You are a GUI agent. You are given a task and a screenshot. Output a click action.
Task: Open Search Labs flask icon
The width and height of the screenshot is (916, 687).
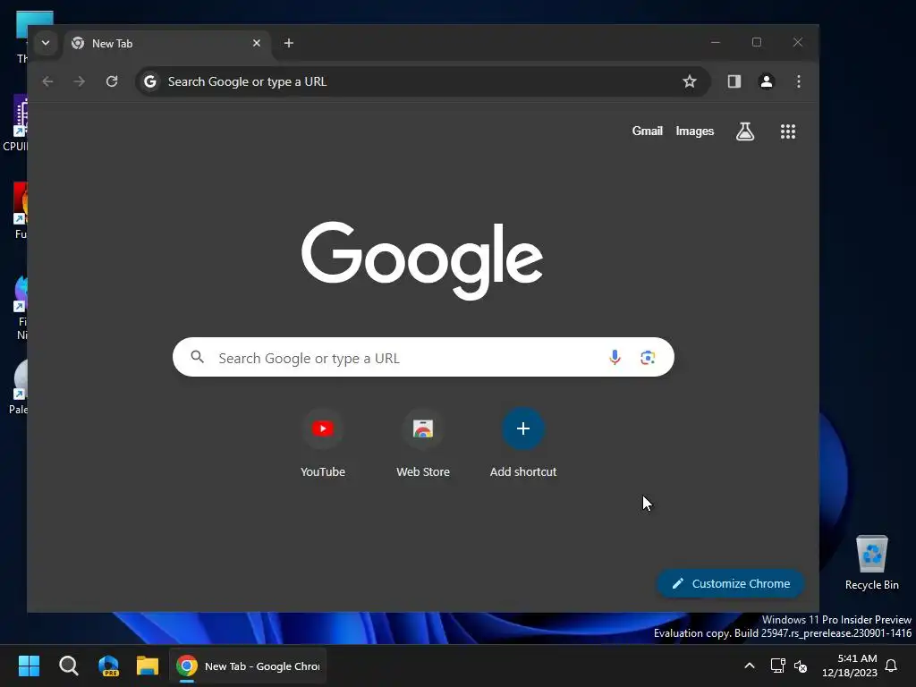(745, 131)
